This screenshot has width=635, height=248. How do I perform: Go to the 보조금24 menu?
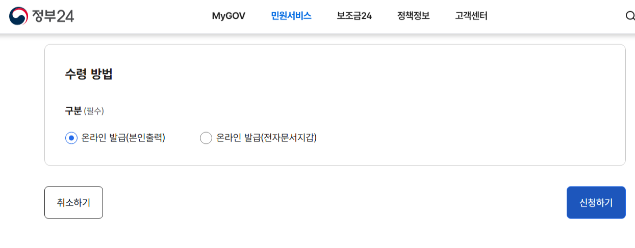354,16
